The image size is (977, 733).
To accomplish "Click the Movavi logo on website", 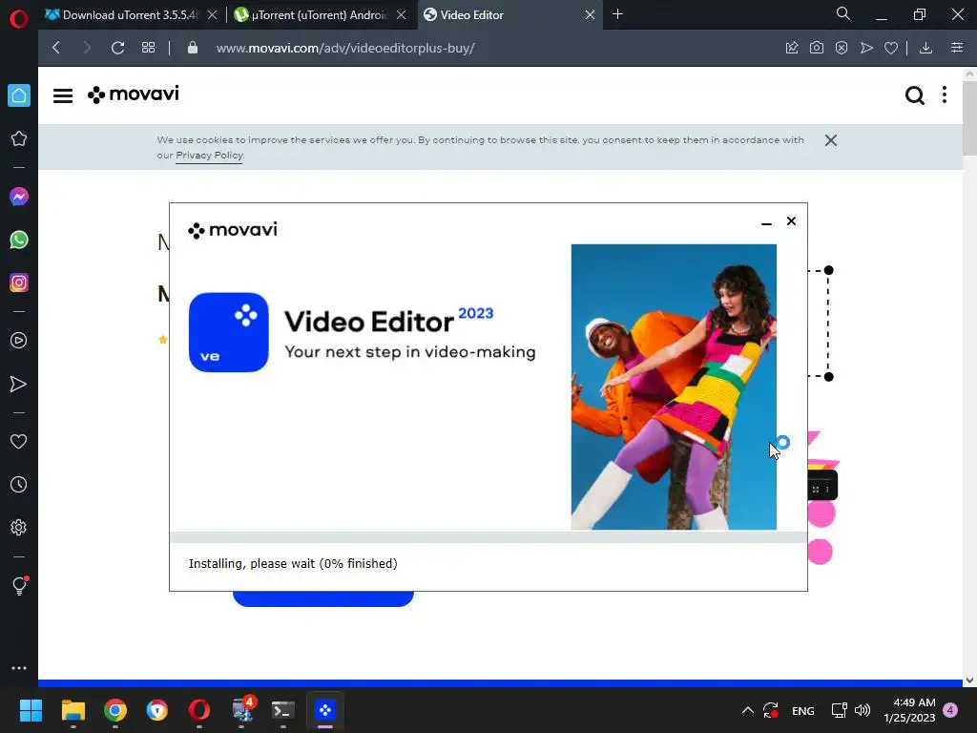I will click(x=134, y=94).
